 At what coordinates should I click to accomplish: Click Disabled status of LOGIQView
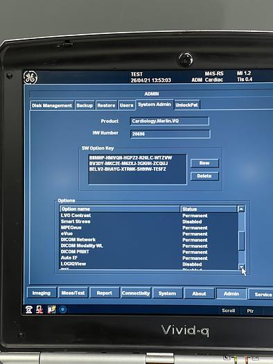point(192,264)
